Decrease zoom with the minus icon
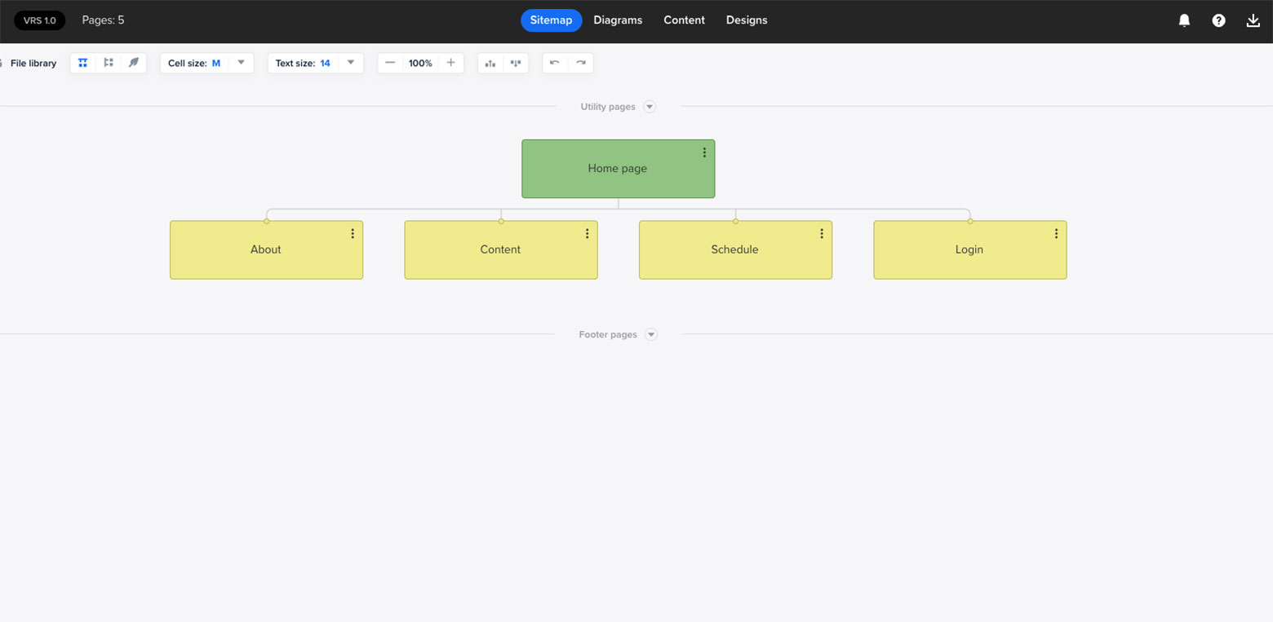Screen dimensions: 1273x622 click(x=390, y=63)
